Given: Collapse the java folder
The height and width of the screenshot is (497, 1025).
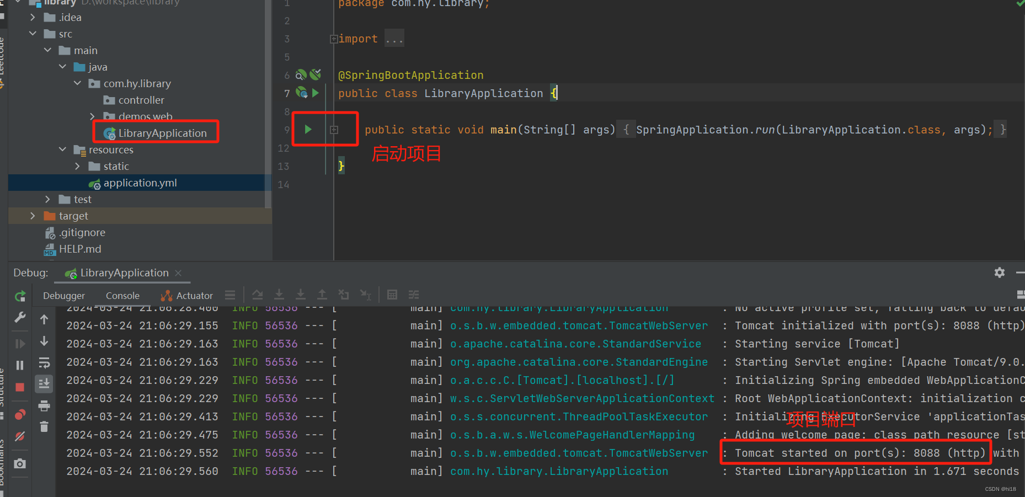Looking at the screenshot, I should pos(62,67).
